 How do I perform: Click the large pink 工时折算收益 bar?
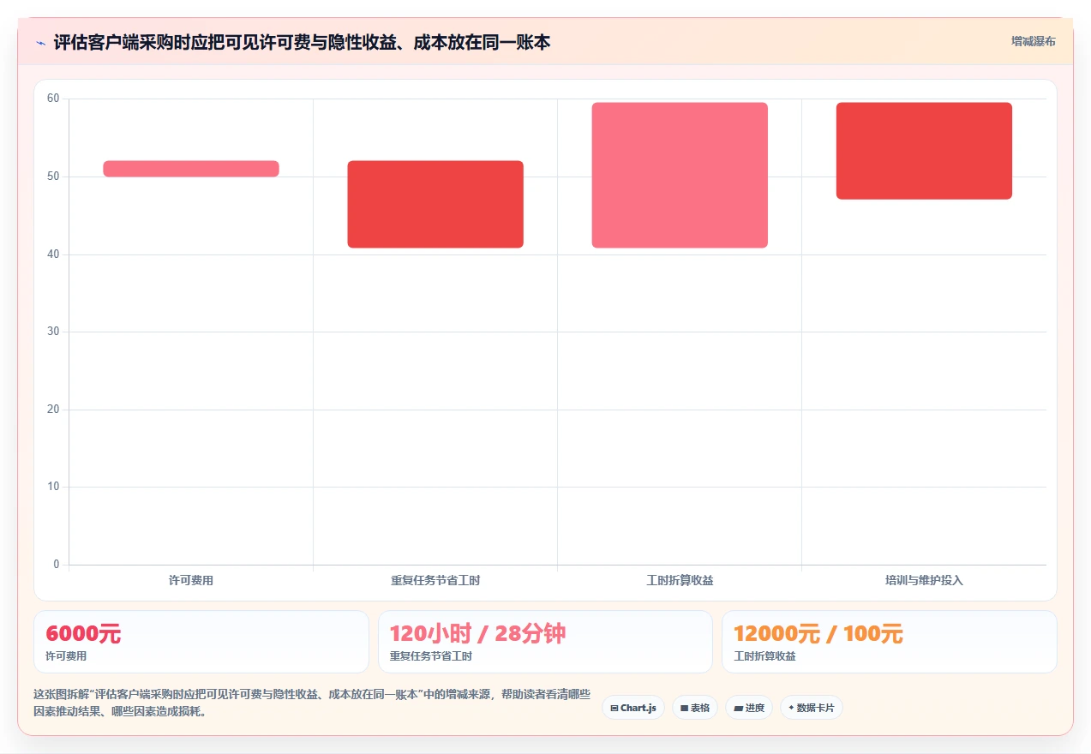pos(680,175)
